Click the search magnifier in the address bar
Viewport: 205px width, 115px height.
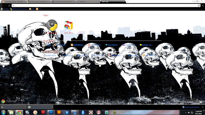coord(13,5)
